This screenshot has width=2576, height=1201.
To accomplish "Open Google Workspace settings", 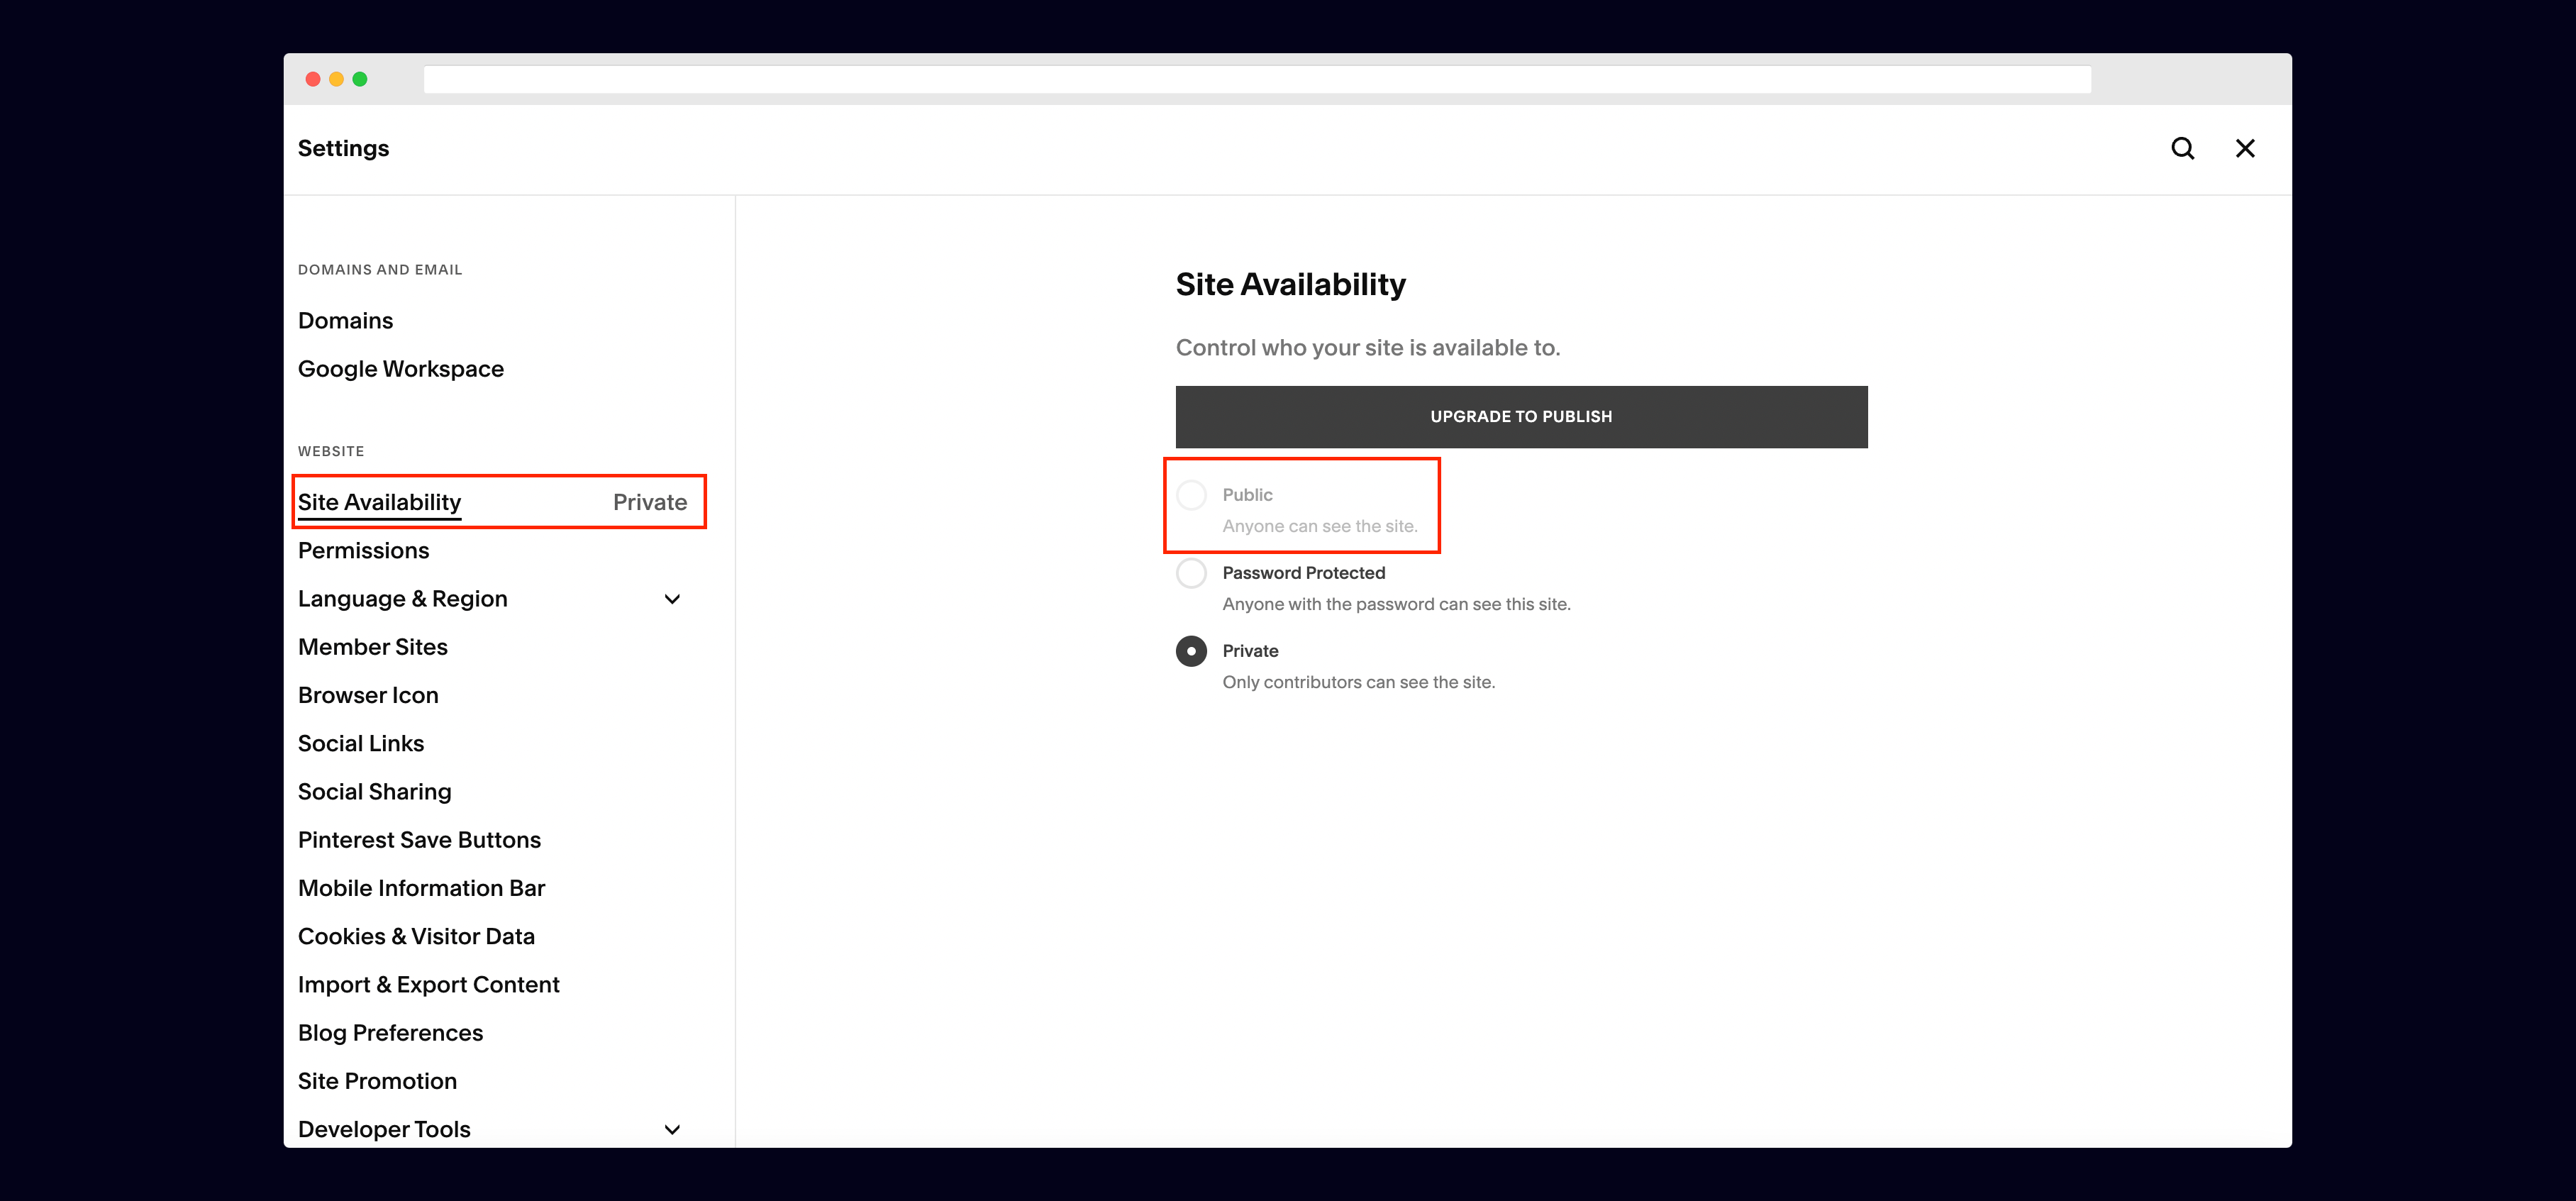I will (401, 369).
